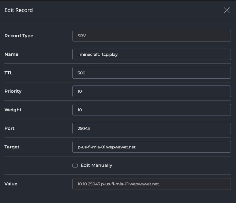Select the Priority input box

[152, 91]
